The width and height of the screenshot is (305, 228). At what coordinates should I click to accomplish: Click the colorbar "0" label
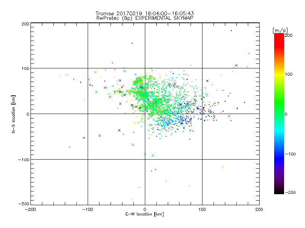(286, 114)
